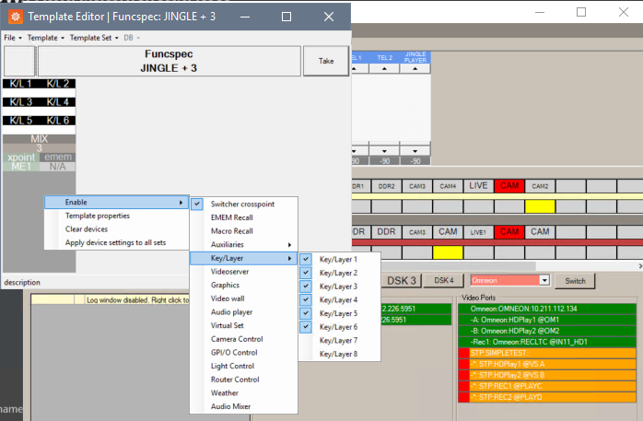Select Clear devices menu entry
Image resolution: width=643 pixels, height=421 pixels.
[86, 228]
